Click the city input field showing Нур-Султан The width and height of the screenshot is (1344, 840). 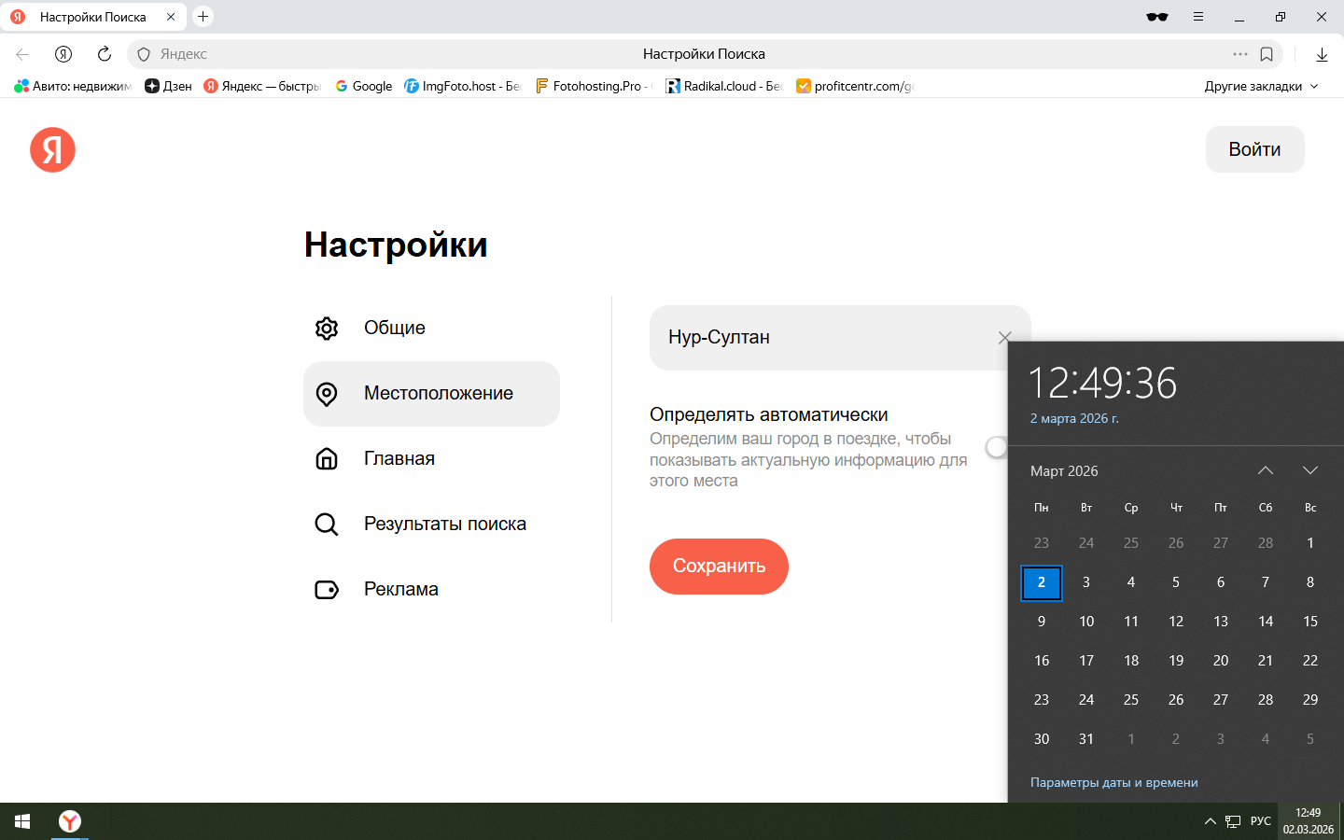(840, 338)
